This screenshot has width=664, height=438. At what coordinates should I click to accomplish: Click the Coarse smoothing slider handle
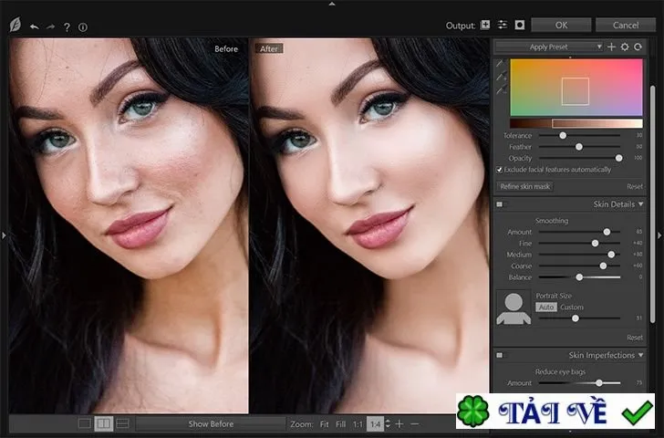click(x=603, y=266)
